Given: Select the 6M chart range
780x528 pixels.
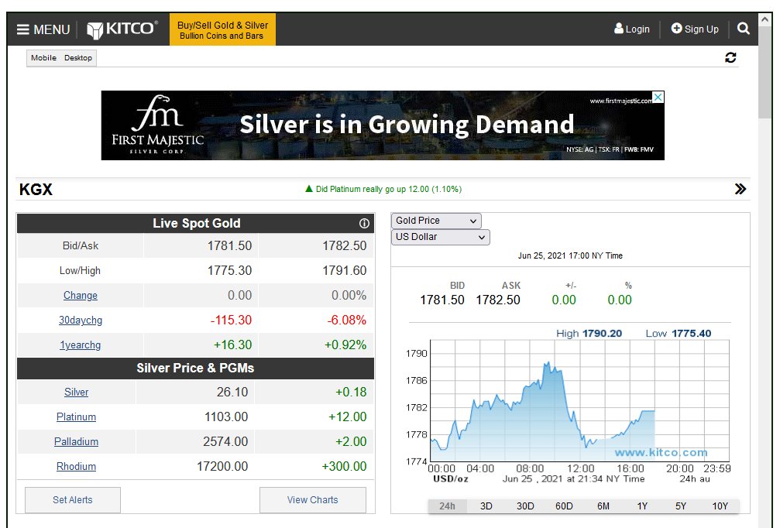Looking at the screenshot, I should pos(603,506).
